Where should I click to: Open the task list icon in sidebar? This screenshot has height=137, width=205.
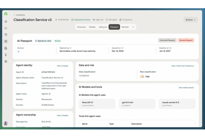[x=6, y=28]
